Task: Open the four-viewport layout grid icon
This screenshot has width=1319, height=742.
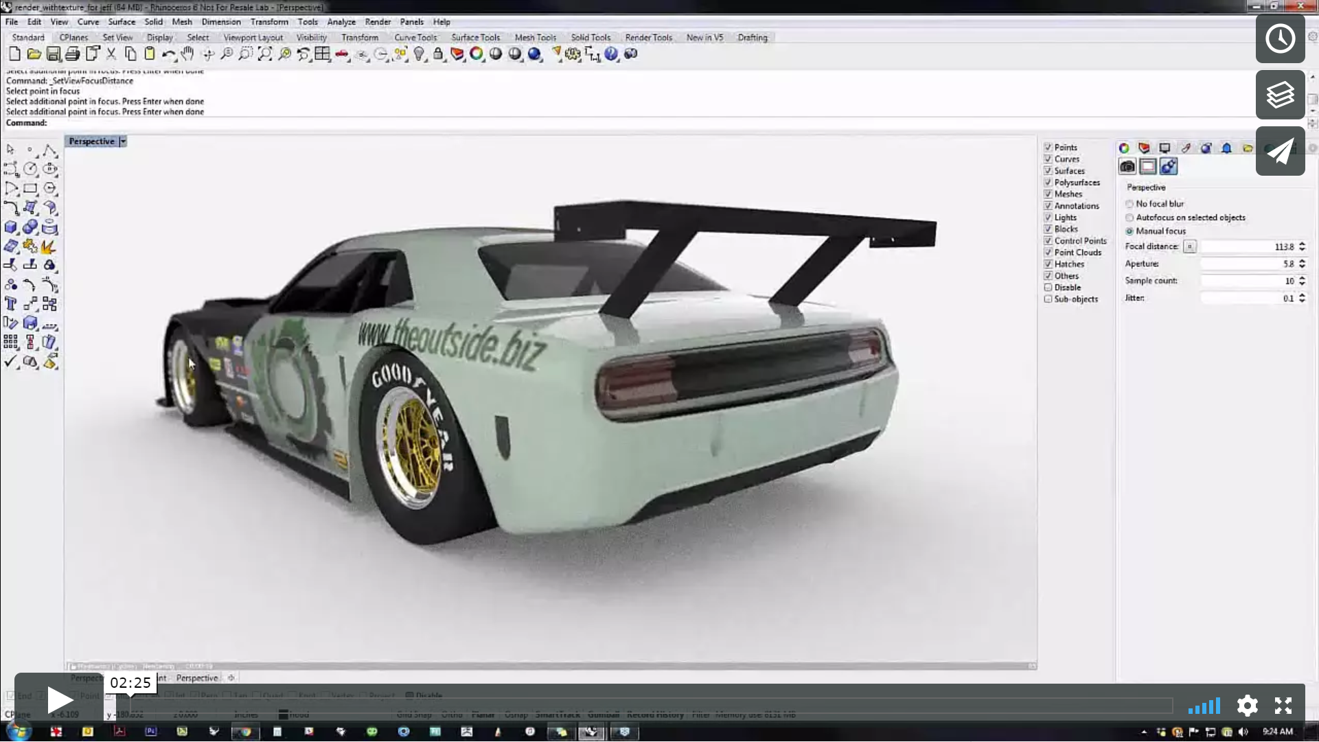Action: pyautogui.click(x=322, y=54)
